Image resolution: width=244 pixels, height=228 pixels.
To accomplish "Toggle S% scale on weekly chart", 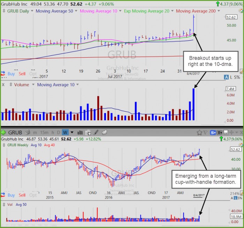I will tap(240, 198).
